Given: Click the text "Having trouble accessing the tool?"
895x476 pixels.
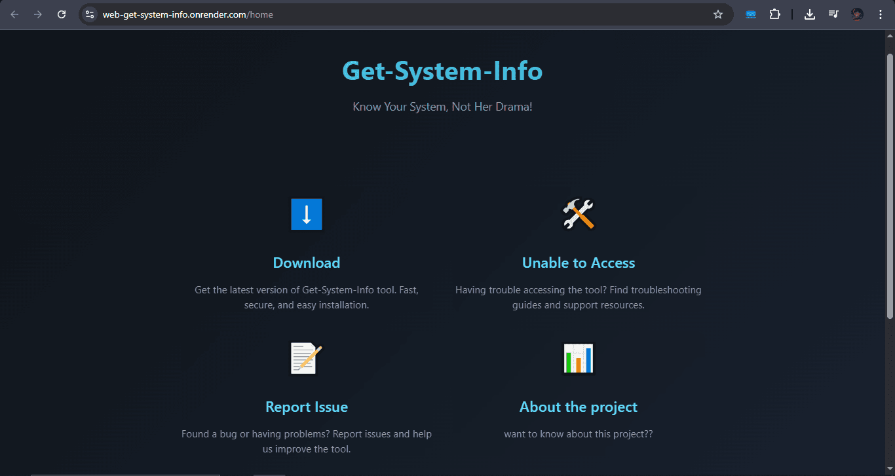Looking at the screenshot, I should pyautogui.click(x=532, y=289).
